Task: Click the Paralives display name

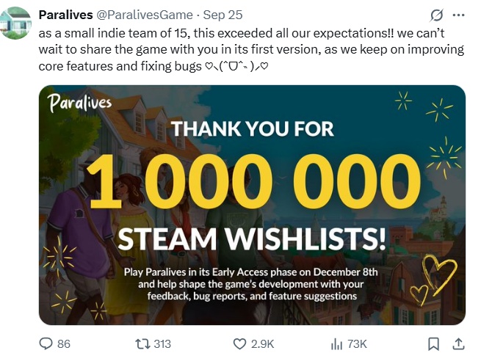Action: coord(65,15)
